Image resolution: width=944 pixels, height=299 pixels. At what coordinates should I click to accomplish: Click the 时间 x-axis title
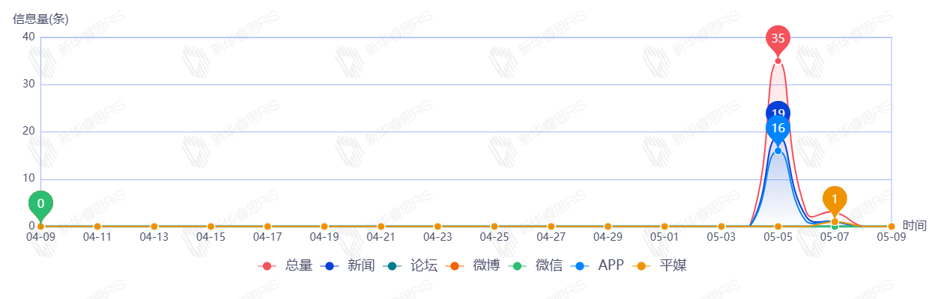click(x=915, y=226)
